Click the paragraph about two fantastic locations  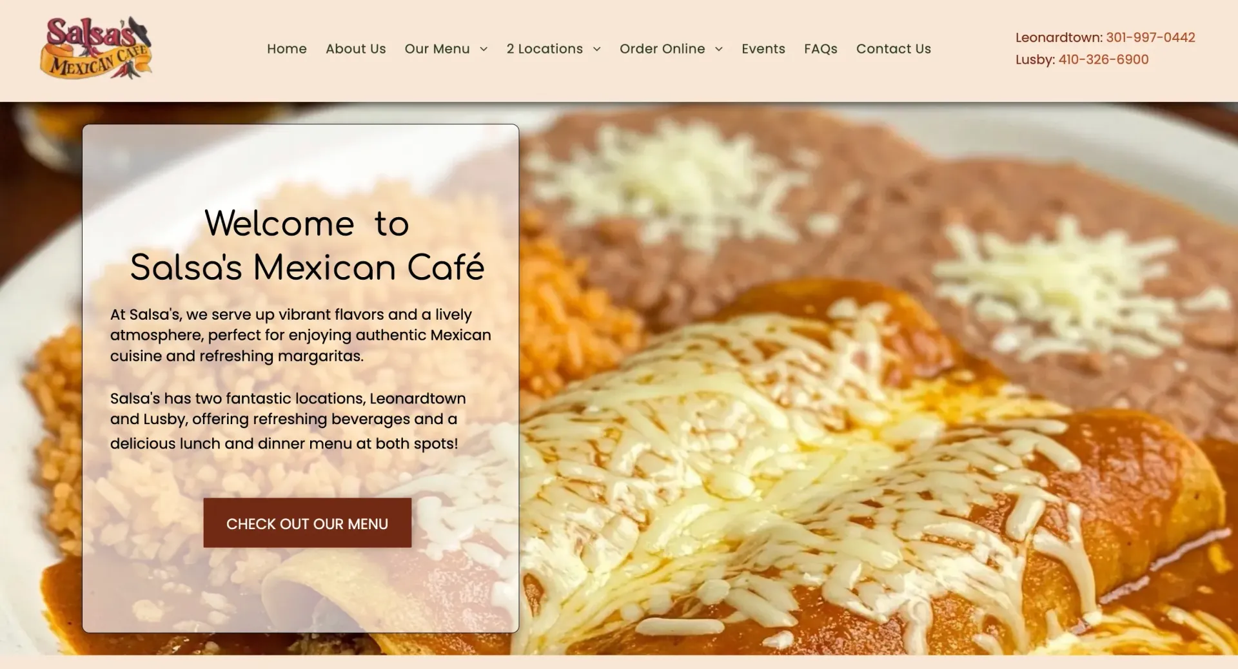[x=288, y=421]
